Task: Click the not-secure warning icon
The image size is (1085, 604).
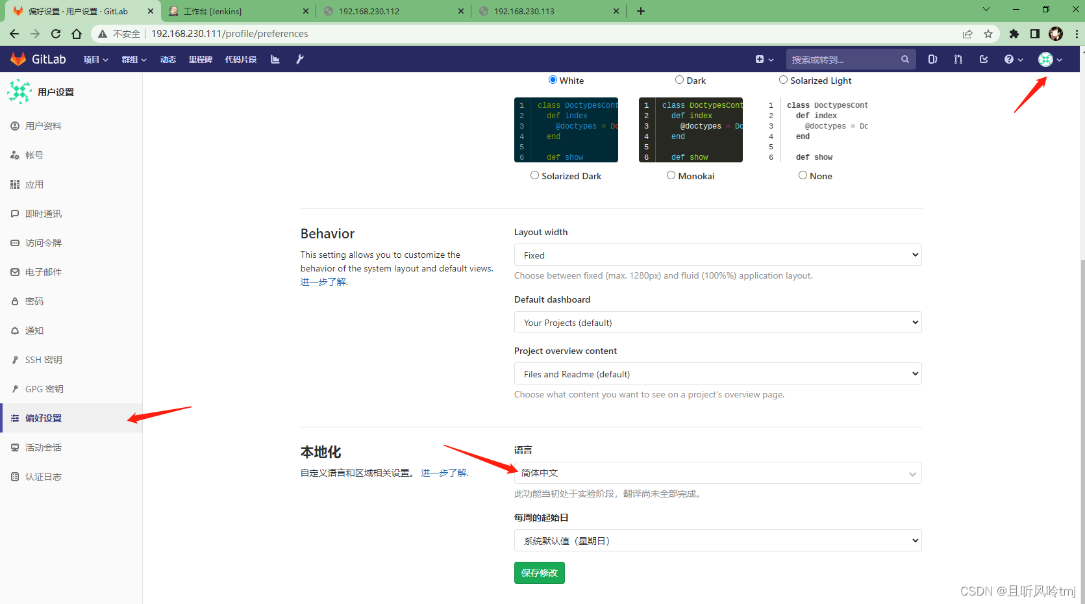Action: point(103,34)
